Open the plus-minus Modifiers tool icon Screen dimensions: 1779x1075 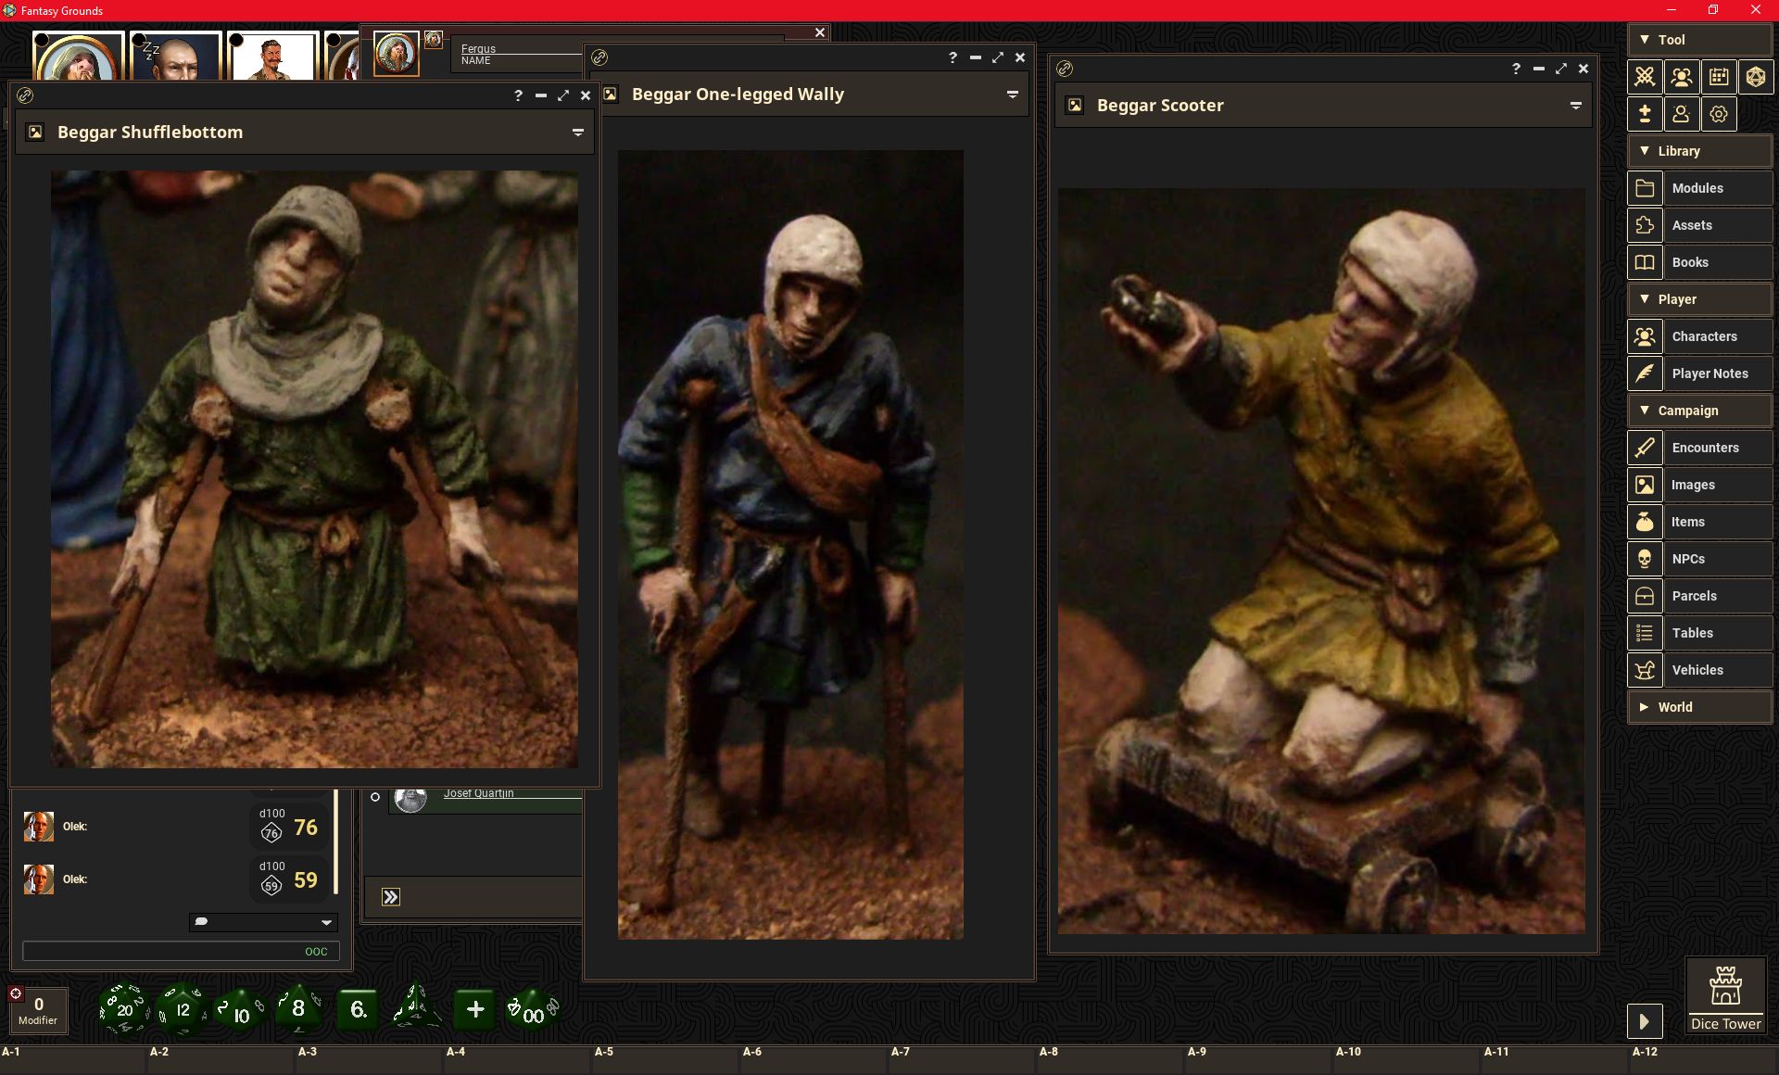coord(1645,114)
